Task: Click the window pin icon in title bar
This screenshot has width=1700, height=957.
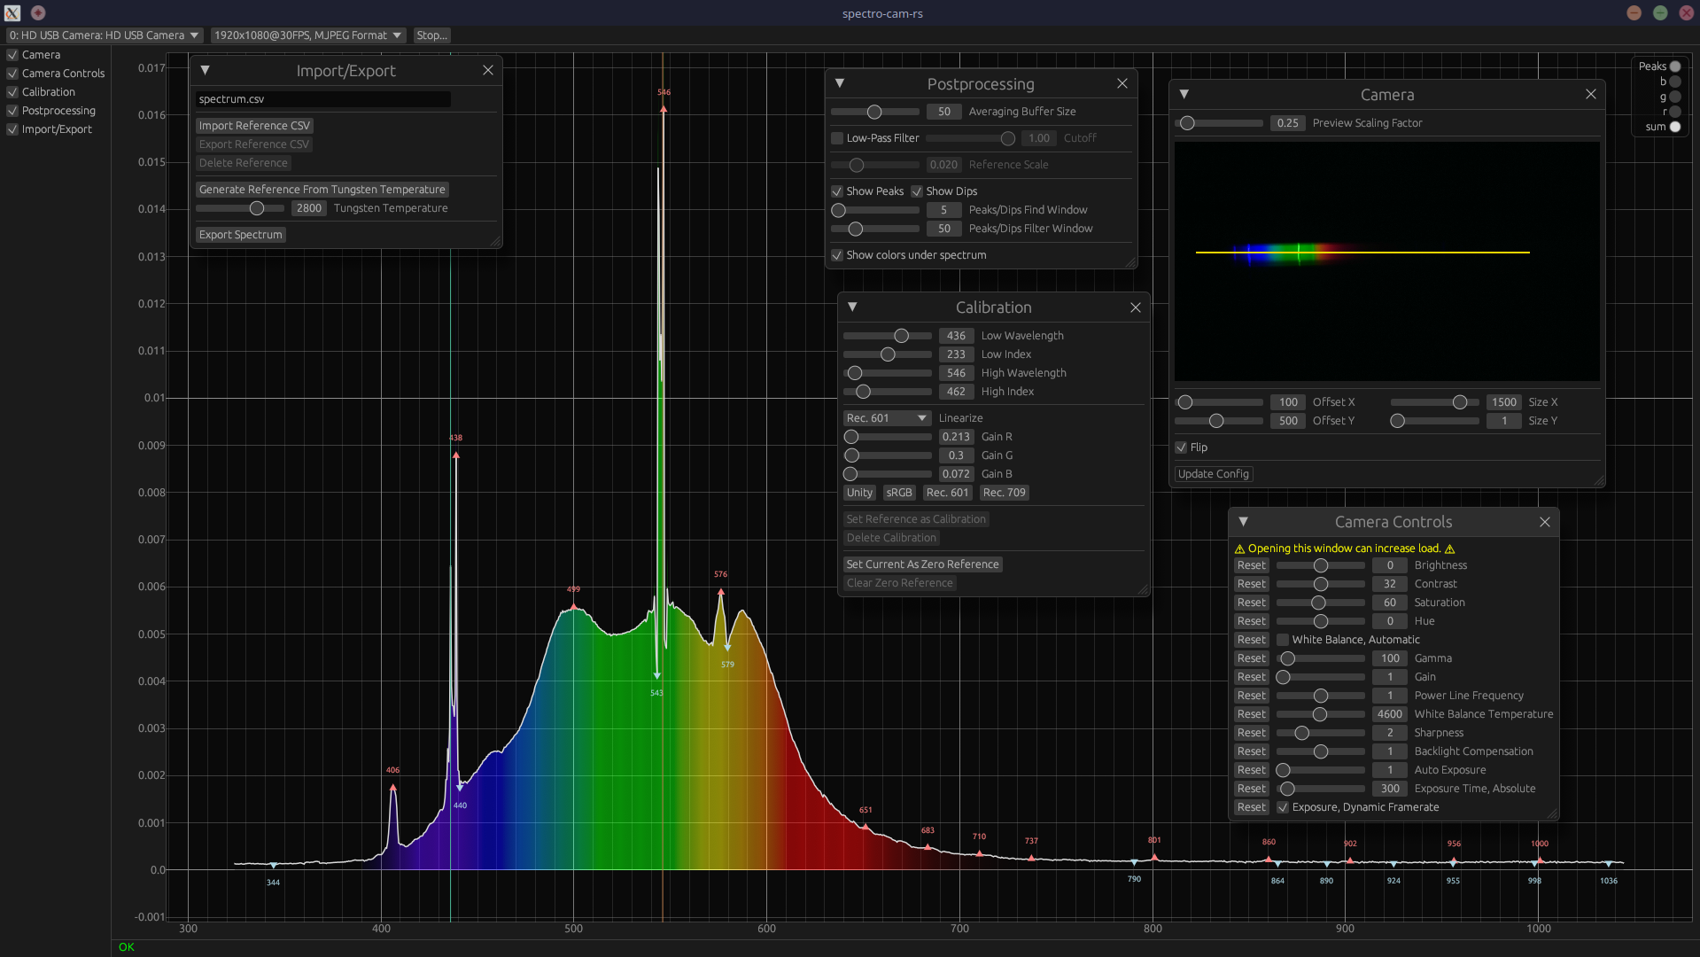Action: (38, 12)
